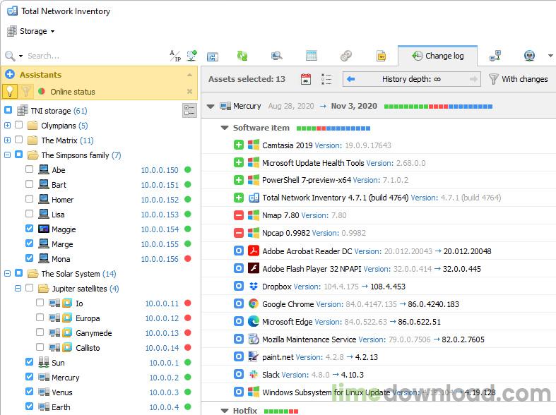
Task: Click the funnel filter icon under Assistants
Action: pyautogui.click(x=26, y=91)
